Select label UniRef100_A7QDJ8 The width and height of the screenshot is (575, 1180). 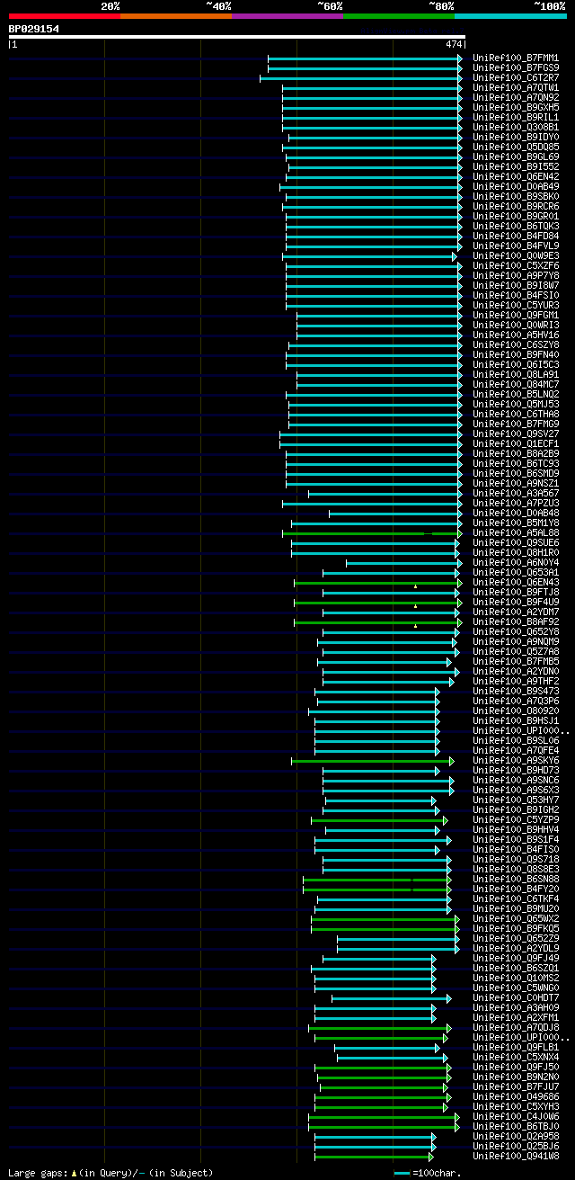pyautogui.click(x=516, y=1027)
